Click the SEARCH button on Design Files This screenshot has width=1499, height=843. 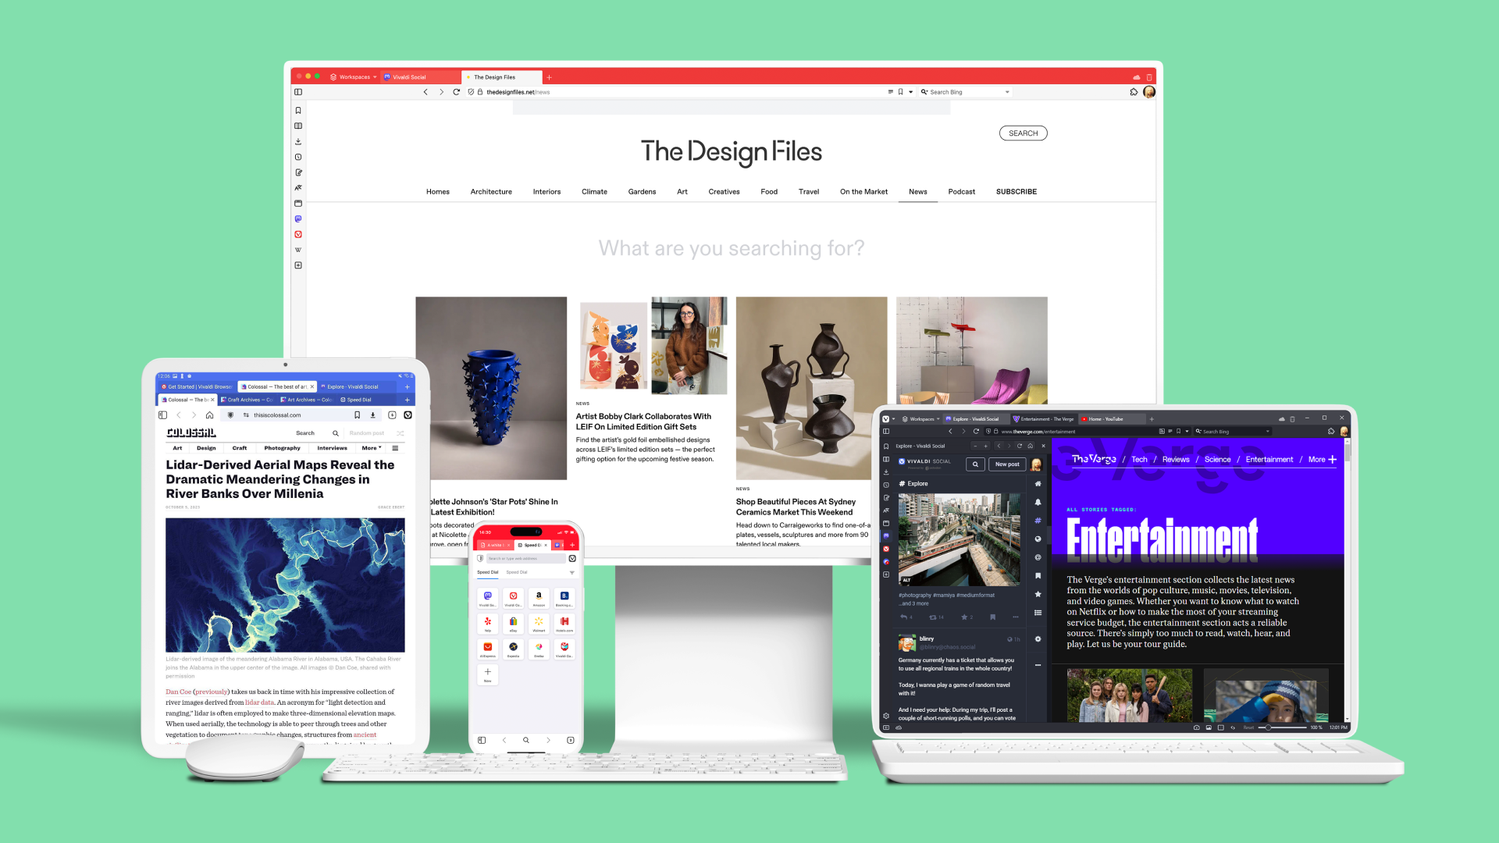pyautogui.click(x=1022, y=133)
